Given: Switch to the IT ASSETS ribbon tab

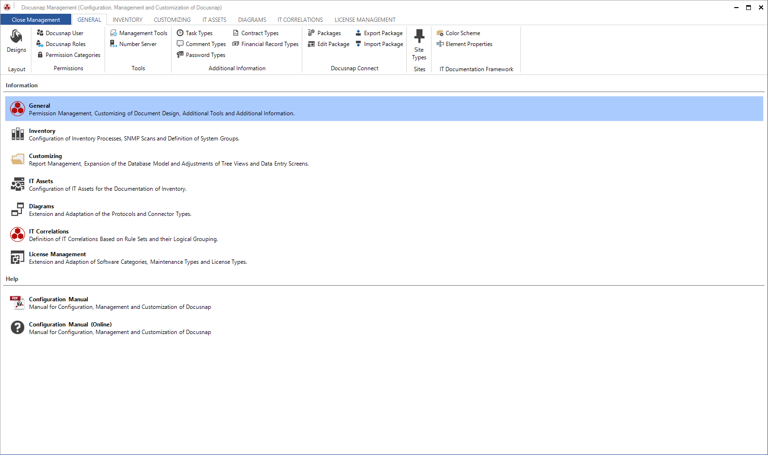Looking at the screenshot, I should point(214,20).
